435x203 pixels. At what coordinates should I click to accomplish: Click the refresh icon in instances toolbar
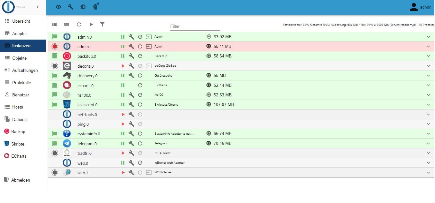tap(79, 24)
